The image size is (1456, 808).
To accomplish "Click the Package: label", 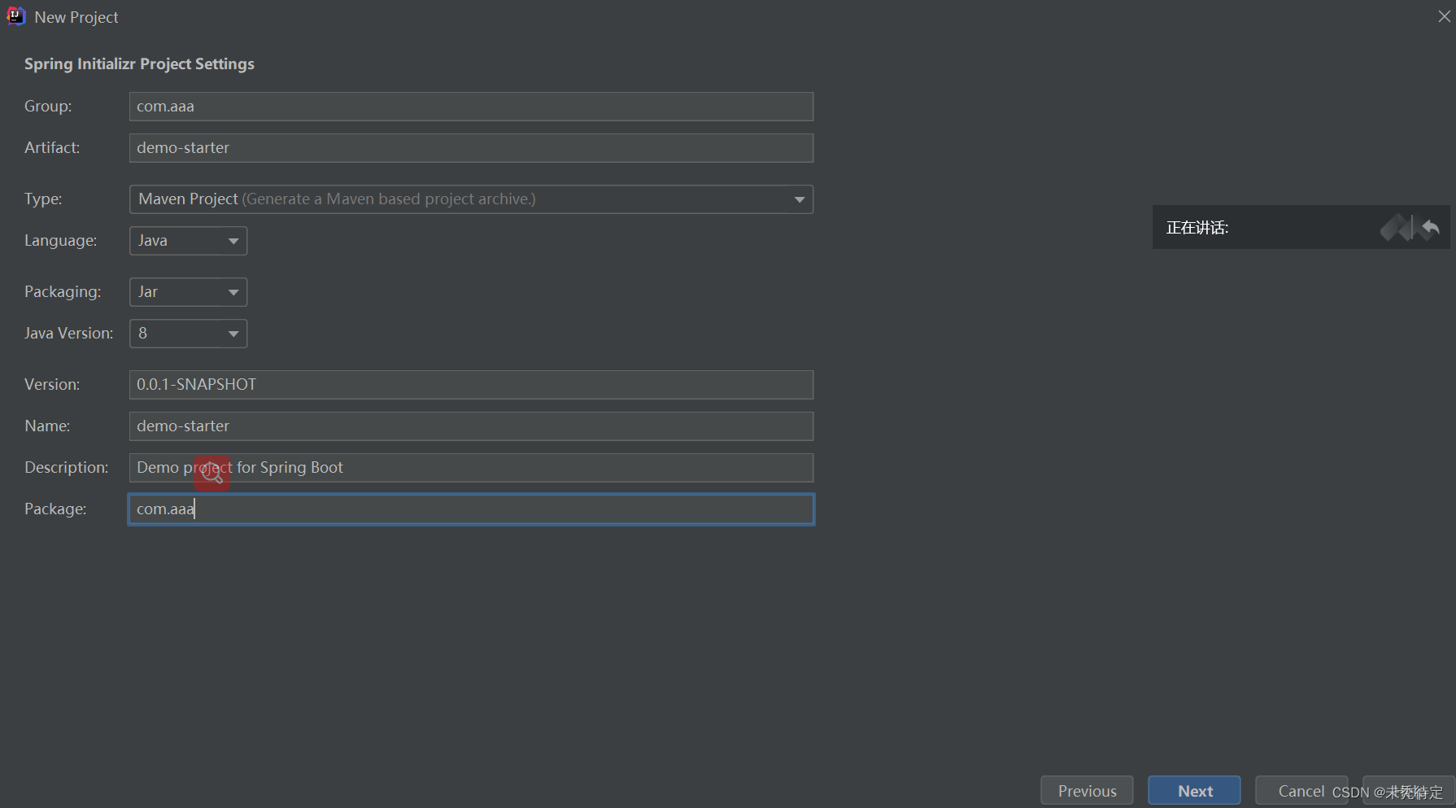I will coord(55,509).
